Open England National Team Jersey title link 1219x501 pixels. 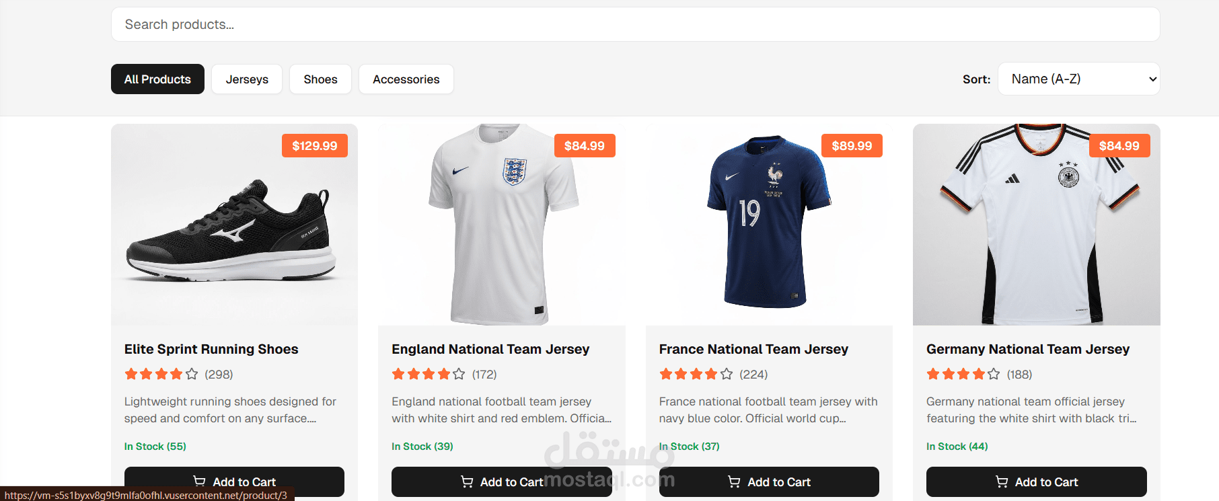490,349
